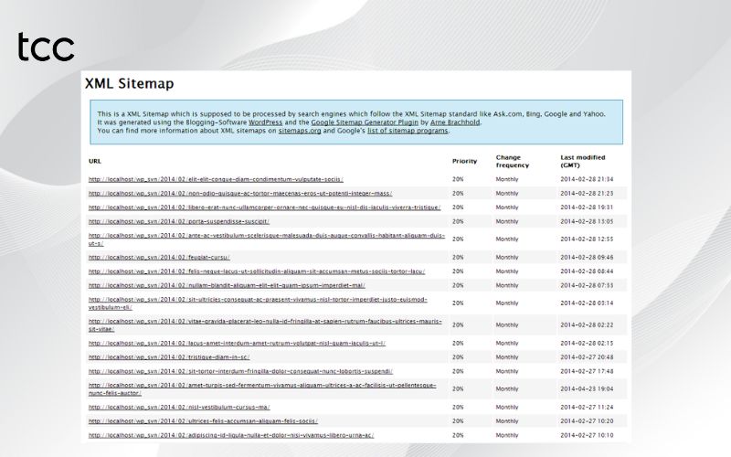Screen dimensions: 731x457
Task: Open the adipiscing-id-ligula-nulla URL
Action: click(231, 435)
